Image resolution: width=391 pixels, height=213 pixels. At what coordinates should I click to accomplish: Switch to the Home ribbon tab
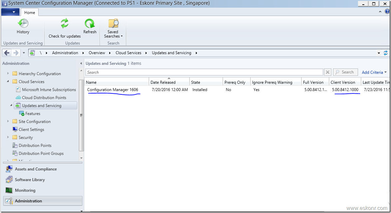29,12
